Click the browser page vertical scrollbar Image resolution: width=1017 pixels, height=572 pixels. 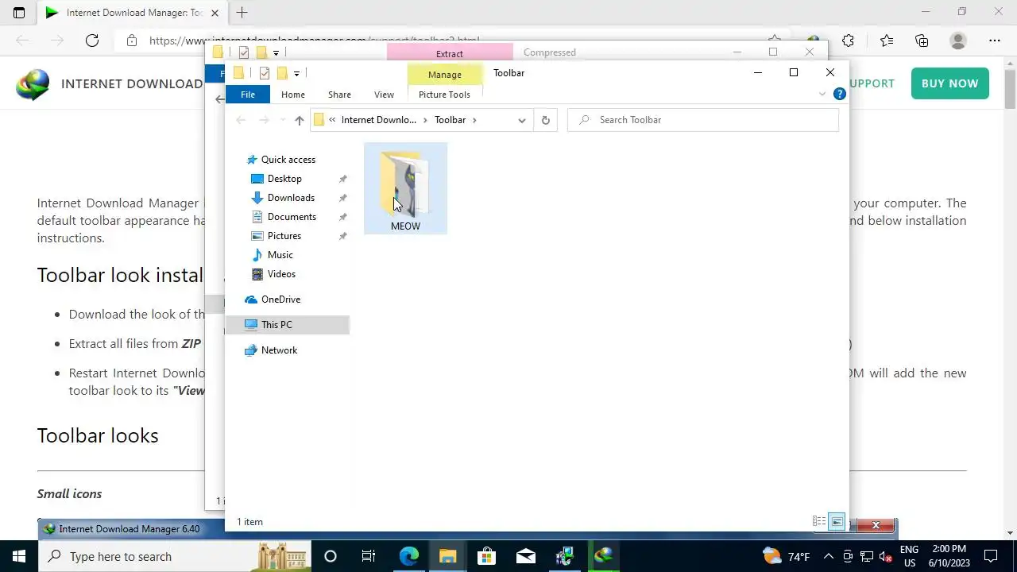point(1010,87)
